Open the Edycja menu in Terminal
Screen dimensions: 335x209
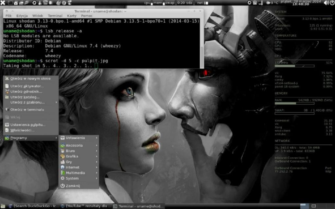[x=22, y=16]
